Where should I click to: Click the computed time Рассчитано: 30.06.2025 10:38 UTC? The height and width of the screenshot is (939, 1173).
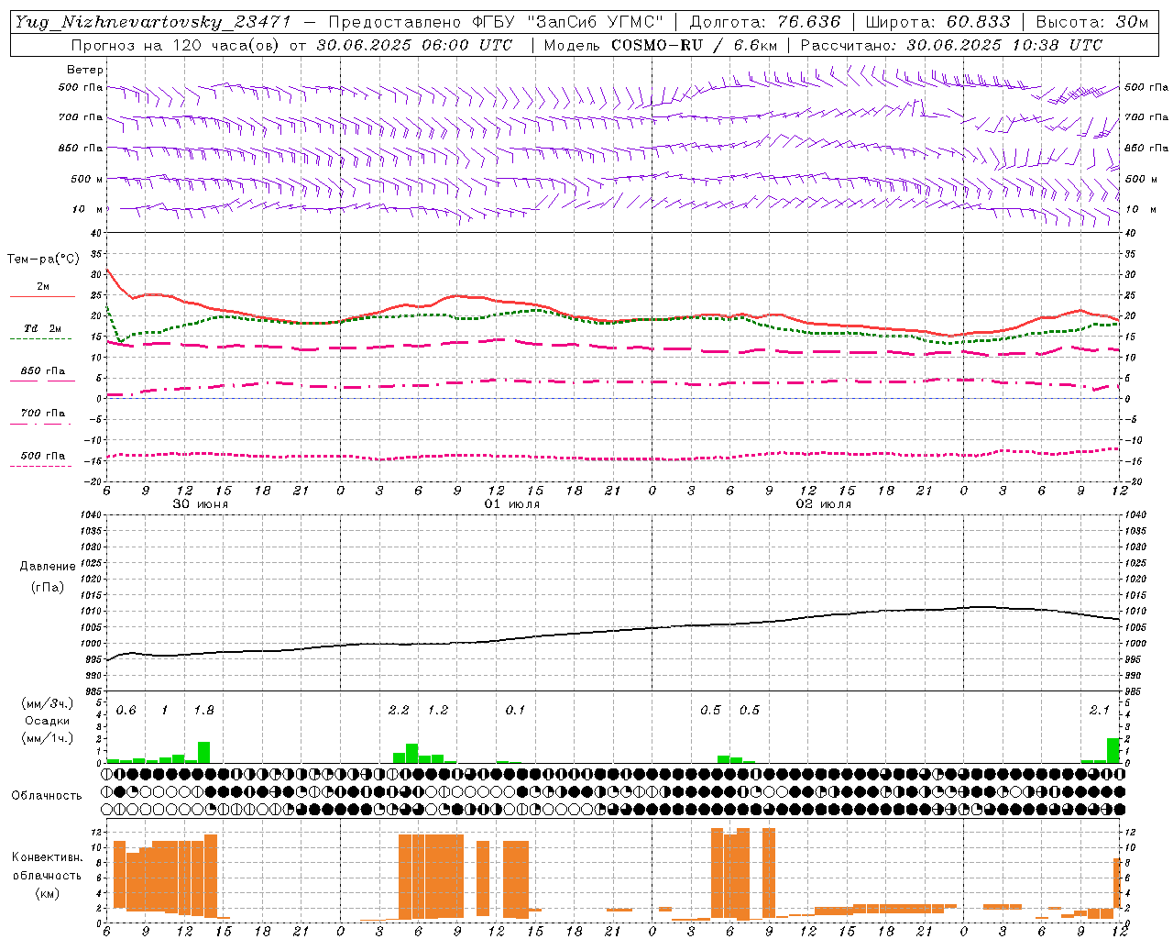click(952, 45)
